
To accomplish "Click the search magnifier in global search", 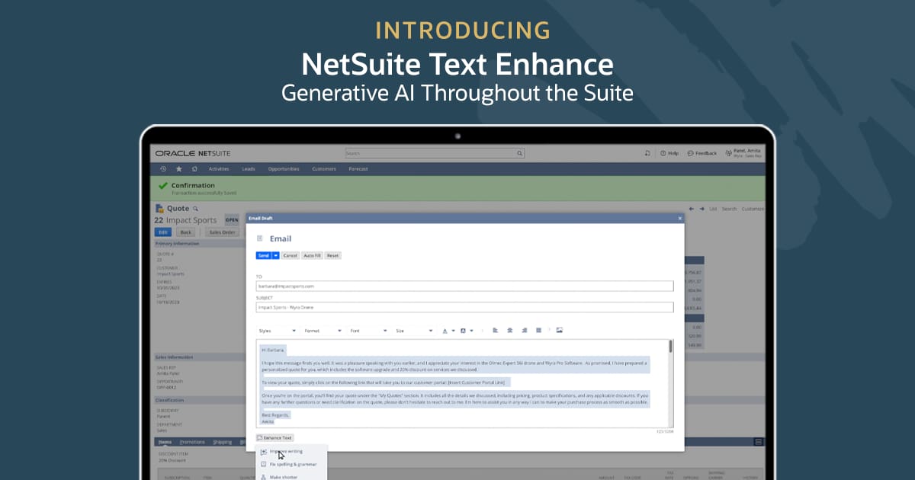I will (x=520, y=153).
